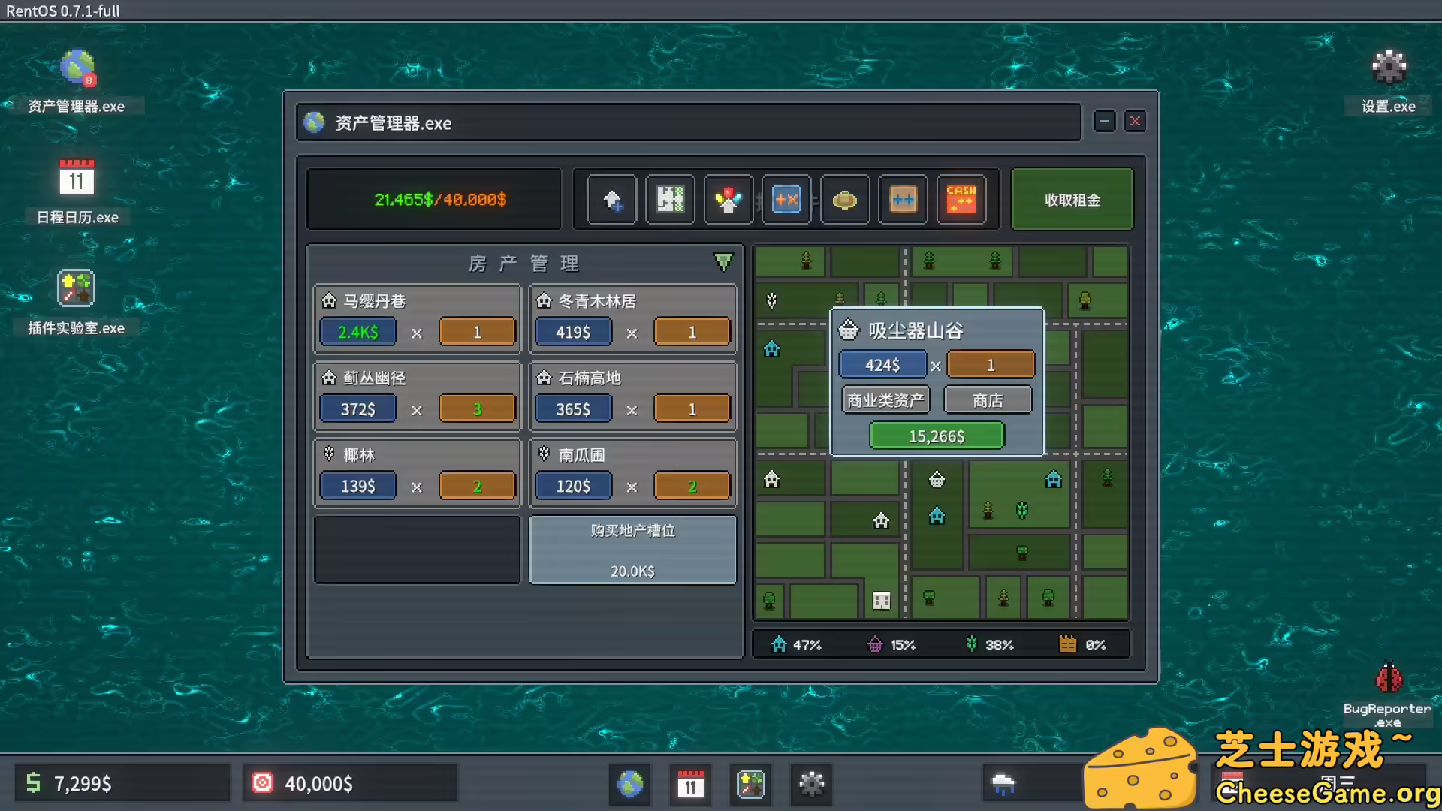1442x811 pixels.
Task: Click the balloons celebration icon on the toolbar
Action: 728,199
